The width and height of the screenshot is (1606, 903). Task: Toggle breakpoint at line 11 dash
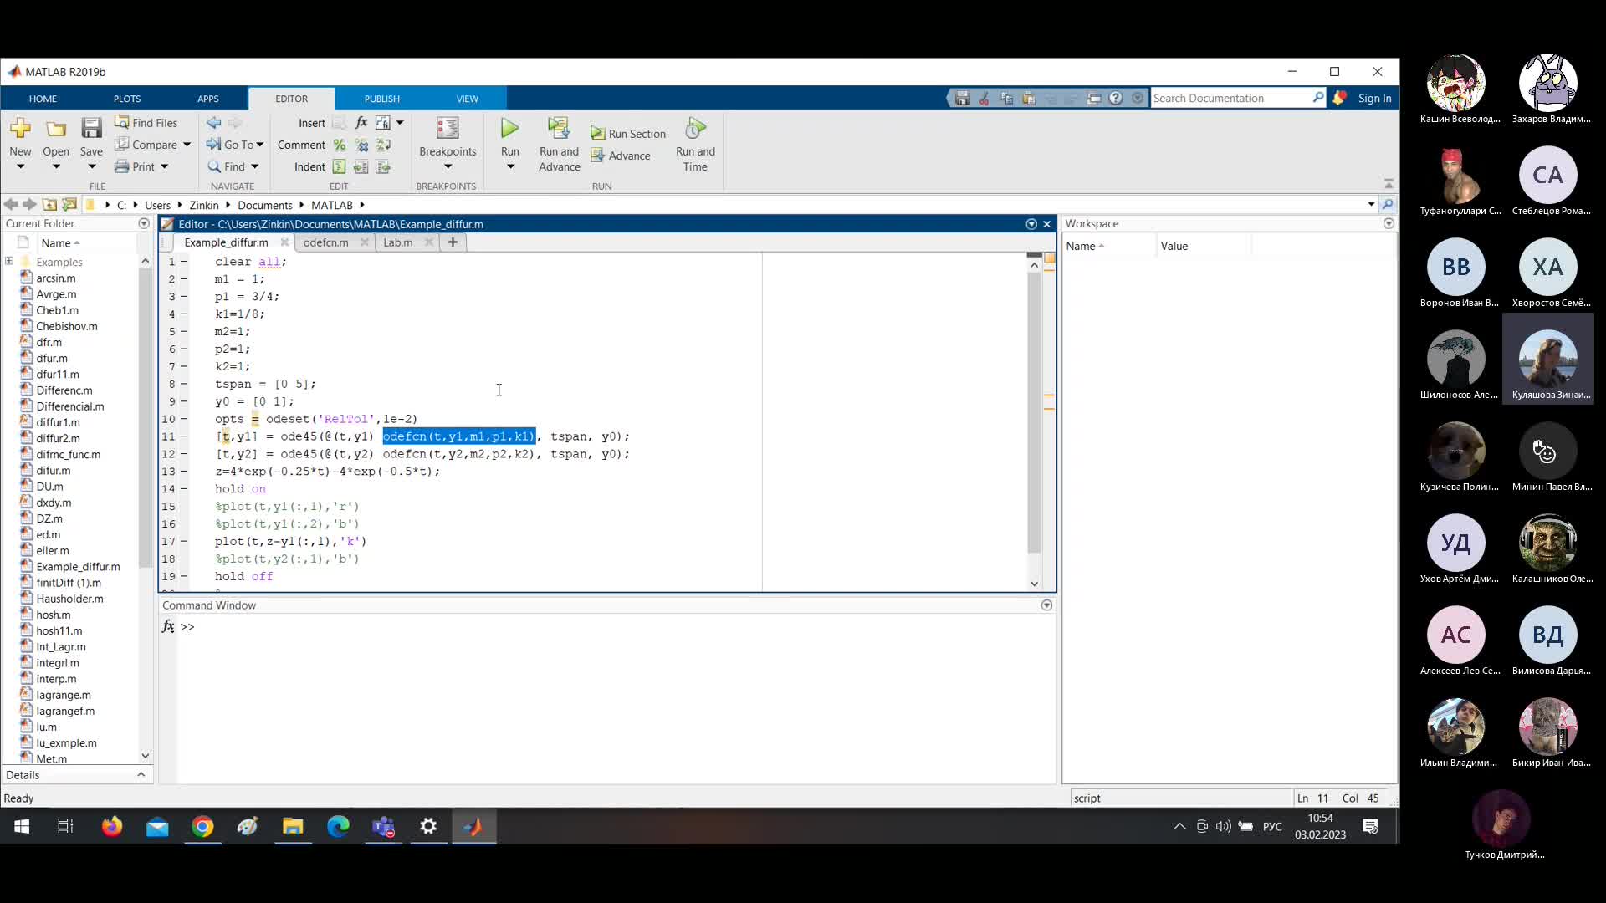coord(185,436)
